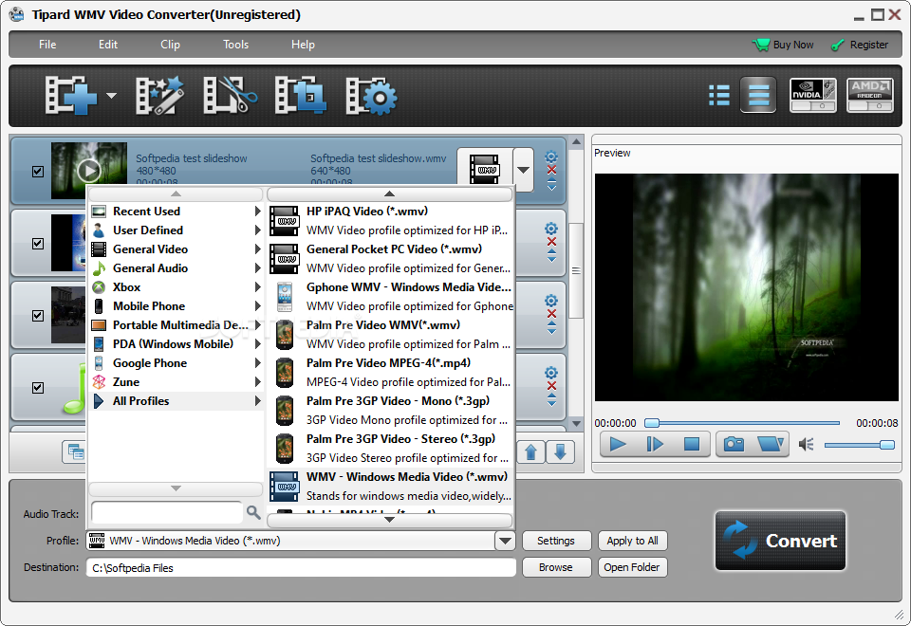This screenshot has height=626, width=911.
Task: Click Apply to All button
Action: (632, 541)
